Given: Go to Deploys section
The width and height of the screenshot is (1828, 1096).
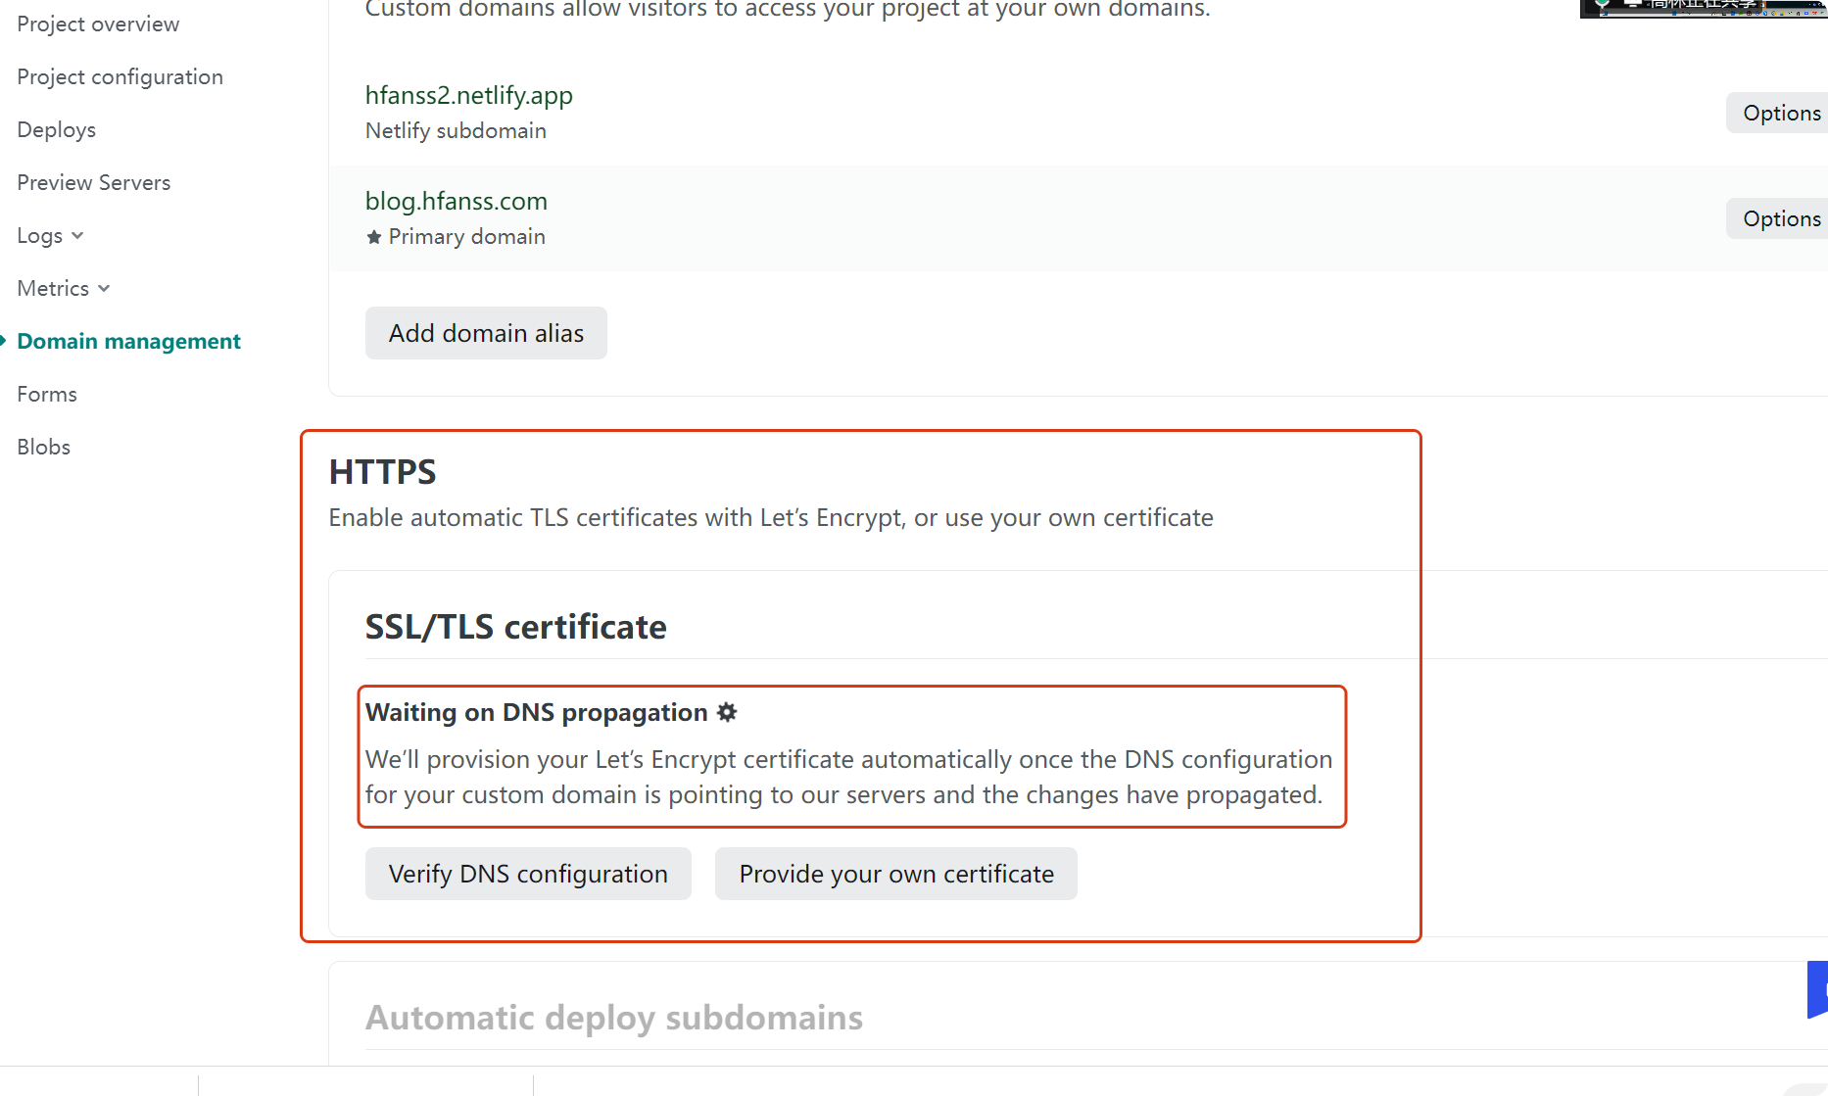Looking at the screenshot, I should click(x=56, y=129).
